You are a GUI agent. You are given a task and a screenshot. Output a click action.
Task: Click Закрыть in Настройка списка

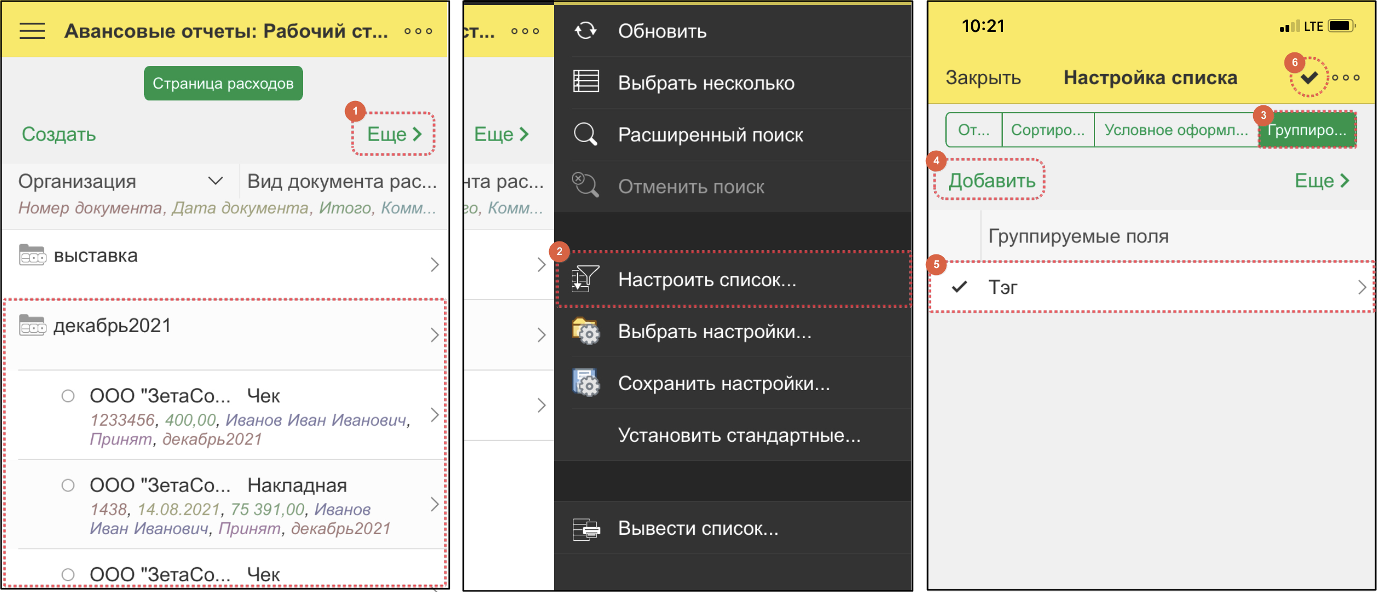983,77
